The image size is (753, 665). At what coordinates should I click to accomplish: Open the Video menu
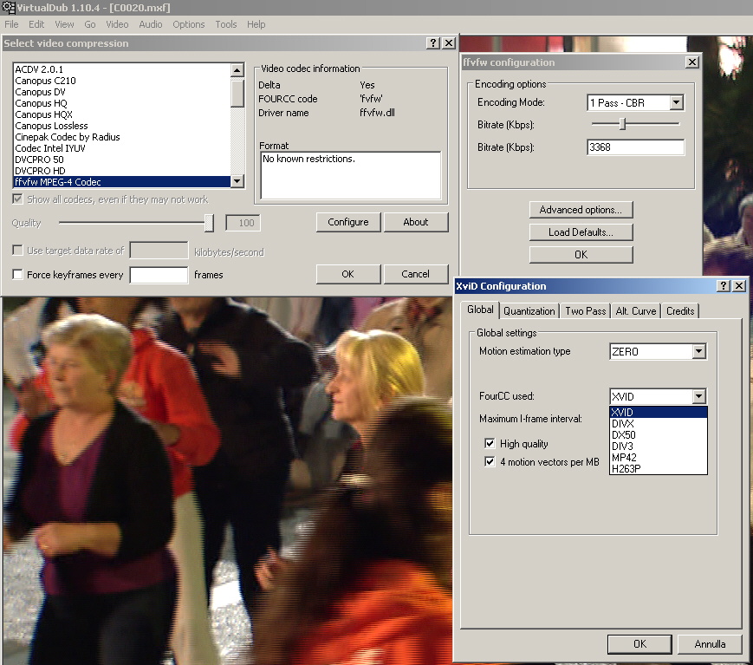point(117,24)
